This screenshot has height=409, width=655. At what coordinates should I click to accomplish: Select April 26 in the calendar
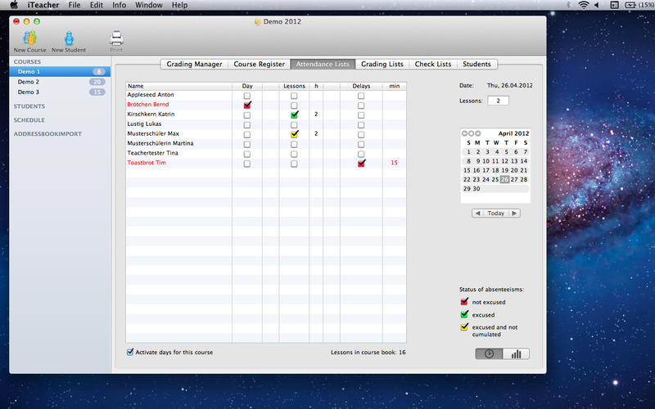504,179
